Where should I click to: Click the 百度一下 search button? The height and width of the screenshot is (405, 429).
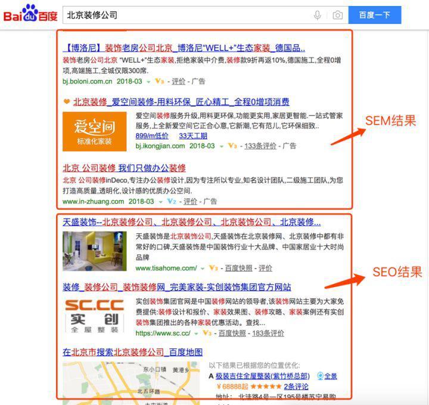click(375, 15)
